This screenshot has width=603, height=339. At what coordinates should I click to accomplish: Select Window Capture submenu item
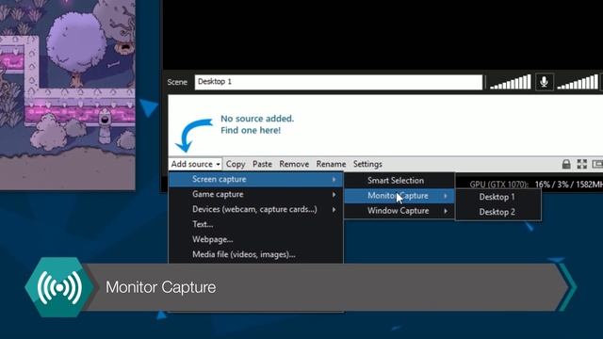[x=399, y=211]
